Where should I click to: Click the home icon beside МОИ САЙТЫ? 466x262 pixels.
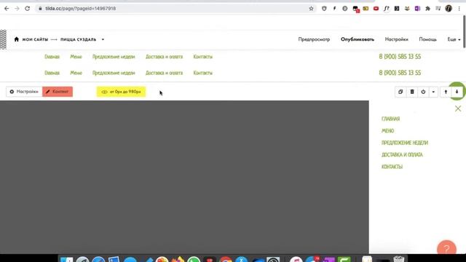pyautogui.click(x=16, y=39)
